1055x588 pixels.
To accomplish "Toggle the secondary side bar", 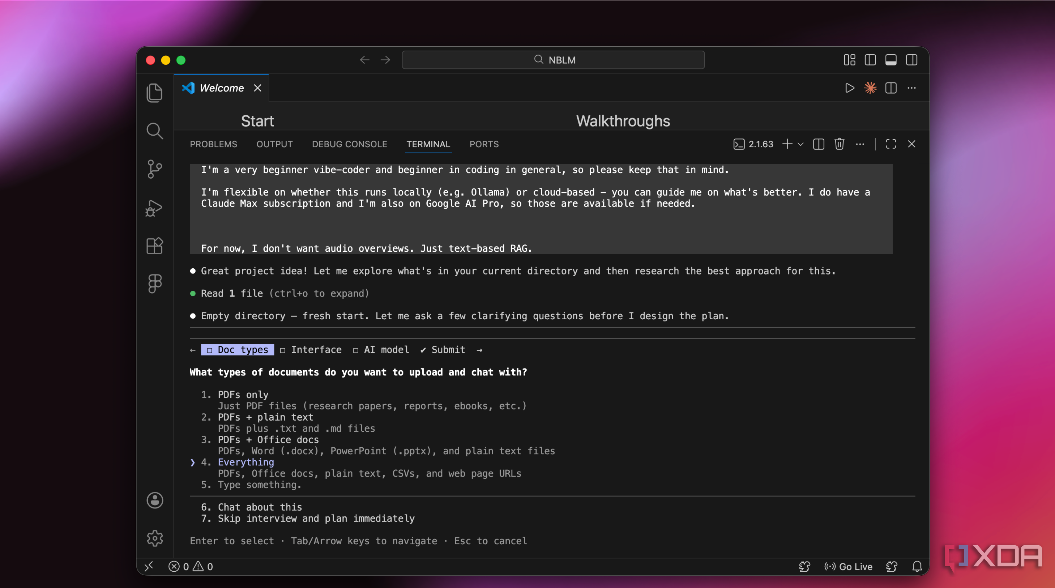I will [911, 60].
